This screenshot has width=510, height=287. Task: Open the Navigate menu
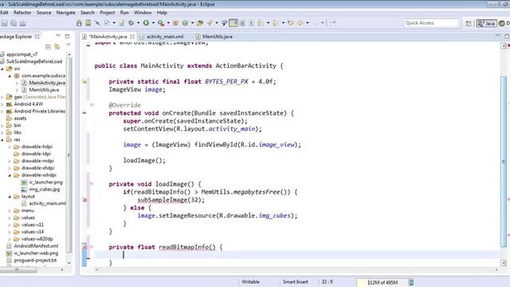tap(65, 13)
